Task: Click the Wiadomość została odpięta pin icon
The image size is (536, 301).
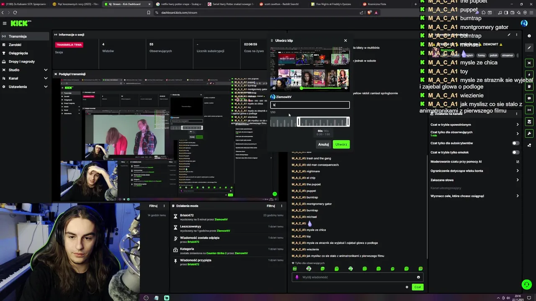Action: coord(175,239)
